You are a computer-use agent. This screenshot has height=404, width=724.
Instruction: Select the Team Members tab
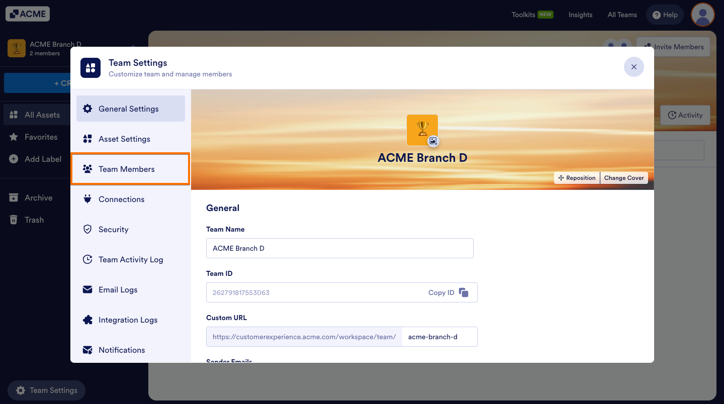tap(130, 169)
